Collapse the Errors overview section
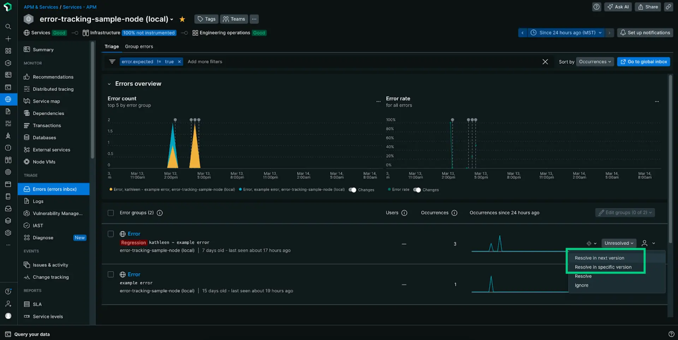This screenshot has width=678, height=340. (x=109, y=84)
